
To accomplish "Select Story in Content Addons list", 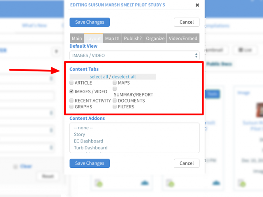I will tap(79, 134).
